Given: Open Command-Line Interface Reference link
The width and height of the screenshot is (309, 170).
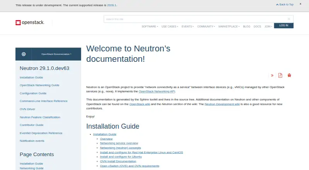Looking at the screenshot, I should tap(44, 101).
